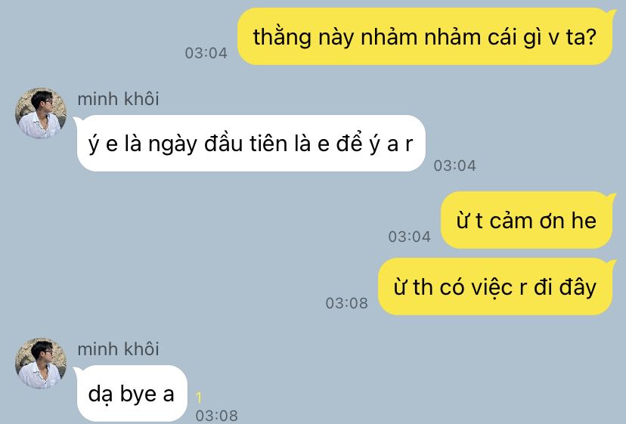Tap the unread count '1' near 'dạ bye a'
626x424 pixels.
pos(199,398)
